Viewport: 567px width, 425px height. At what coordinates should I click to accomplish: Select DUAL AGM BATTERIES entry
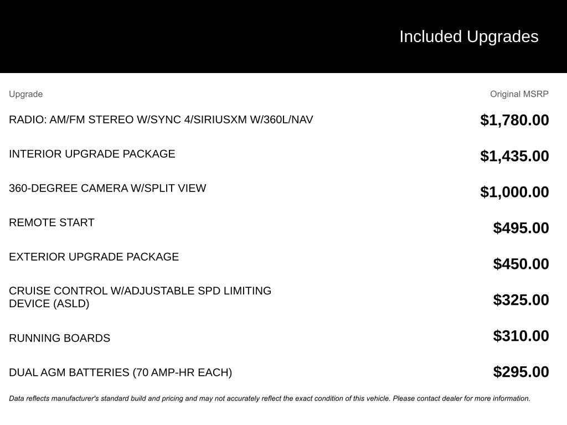coord(120,372)
